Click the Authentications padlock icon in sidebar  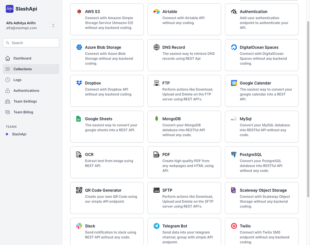click(7, 91)
